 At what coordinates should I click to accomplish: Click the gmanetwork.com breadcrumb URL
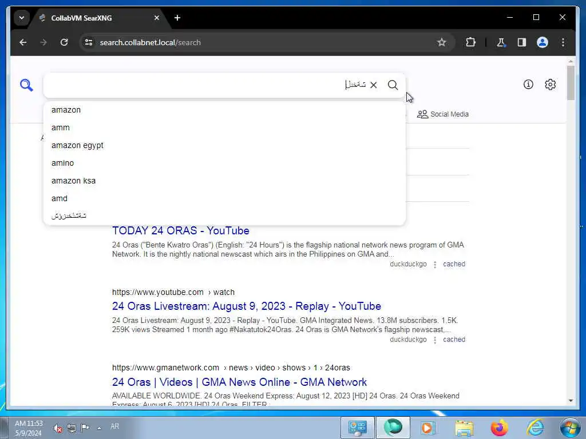click(x=231, y=368)
